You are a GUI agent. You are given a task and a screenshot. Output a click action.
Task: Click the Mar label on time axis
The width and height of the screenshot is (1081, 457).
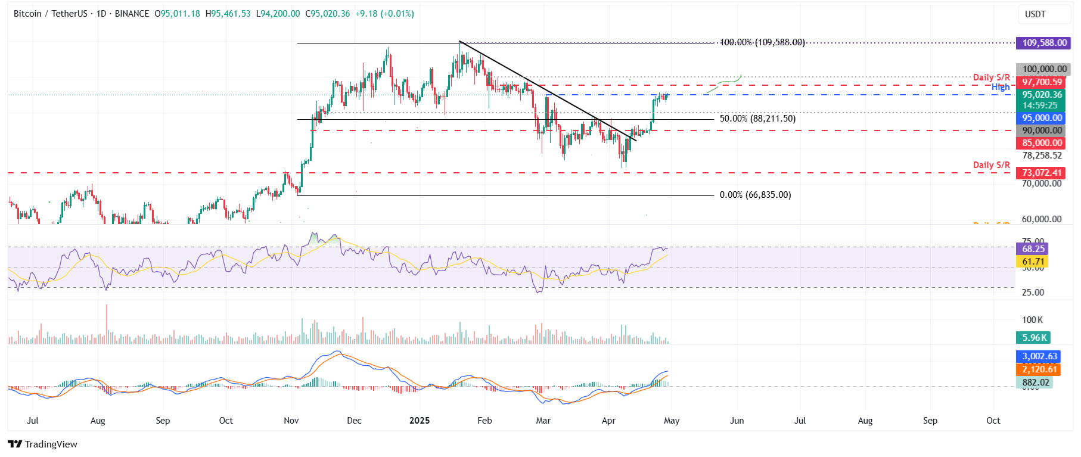point(543,421)
